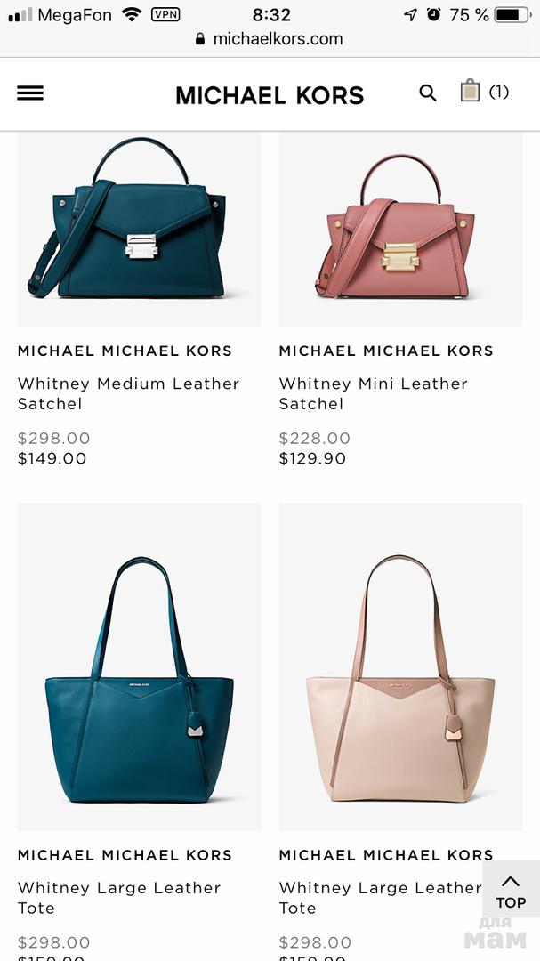Select the pink Whitney Mini satchel image
The height and width of the screenshot is (961, 540).
(401, 230)
